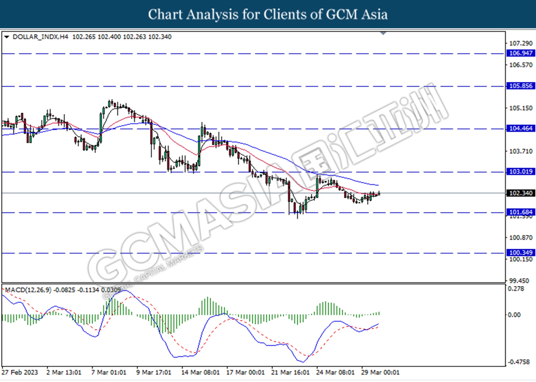This screenshot has width=536, height=382.
Task: Click the 14 Mar 08:01 time label
Action: point(200,372)
